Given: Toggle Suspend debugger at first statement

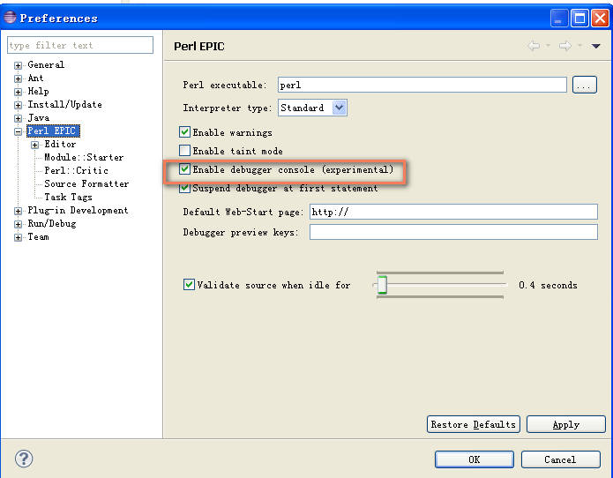Looking at the screenshot, I should pos(184,188).
